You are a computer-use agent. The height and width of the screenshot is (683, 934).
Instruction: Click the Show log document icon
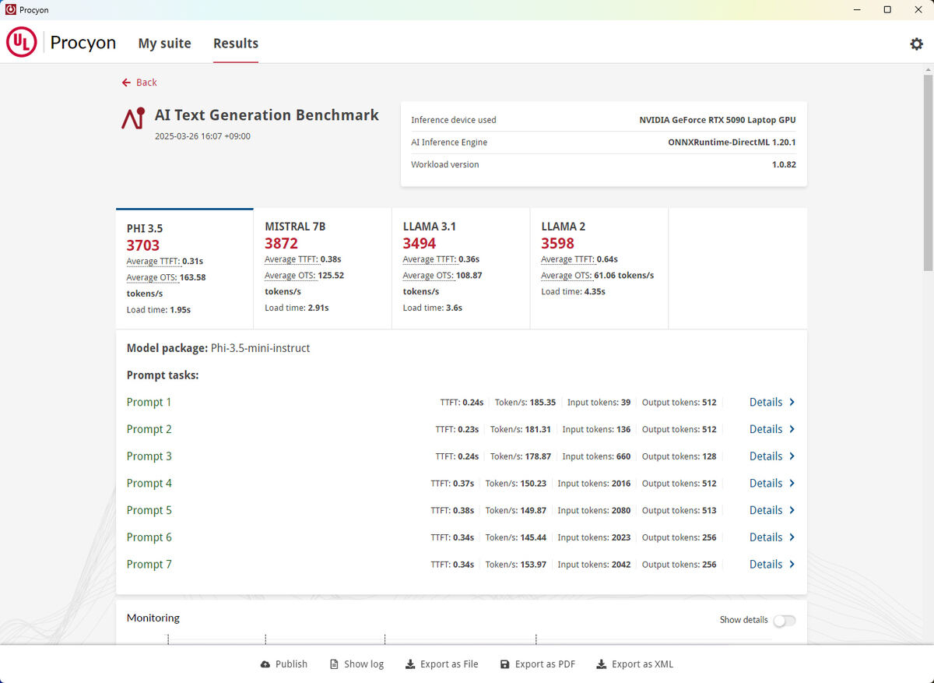334,664
